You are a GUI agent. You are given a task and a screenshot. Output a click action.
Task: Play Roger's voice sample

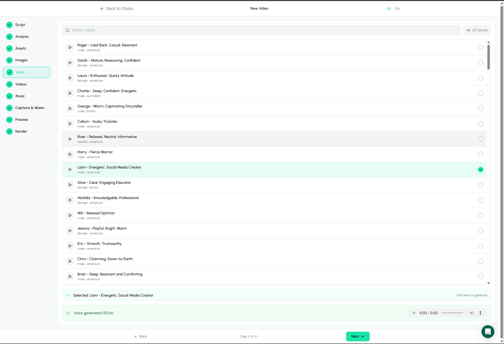coord(70,47)
